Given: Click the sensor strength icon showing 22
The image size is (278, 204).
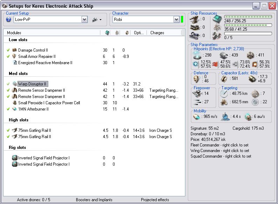Looking at the screenshot, I should point(255,102).
